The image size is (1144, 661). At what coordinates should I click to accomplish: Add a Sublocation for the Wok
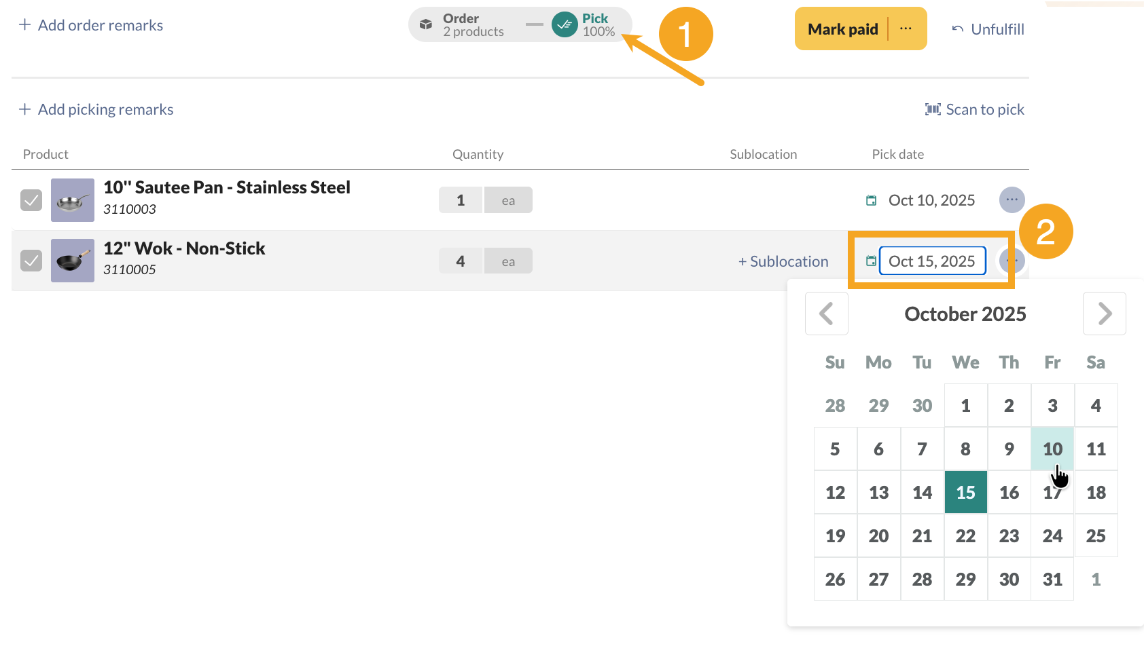[x=783, y=261]
